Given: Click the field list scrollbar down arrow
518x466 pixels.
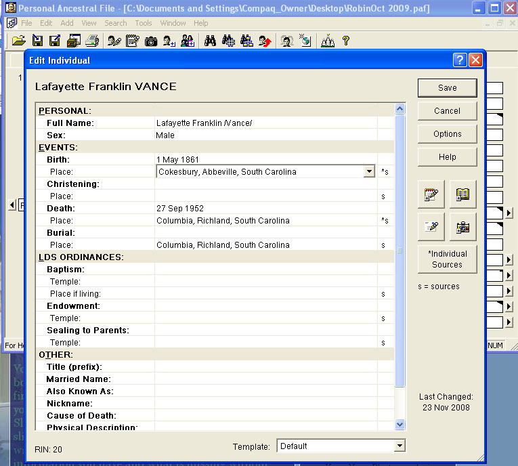Looking at the screenshot, I should tap(400, 425).
